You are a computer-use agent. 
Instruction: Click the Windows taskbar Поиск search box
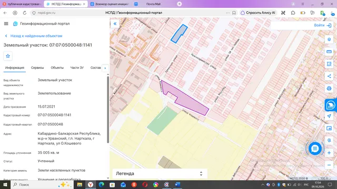[42, 184]
